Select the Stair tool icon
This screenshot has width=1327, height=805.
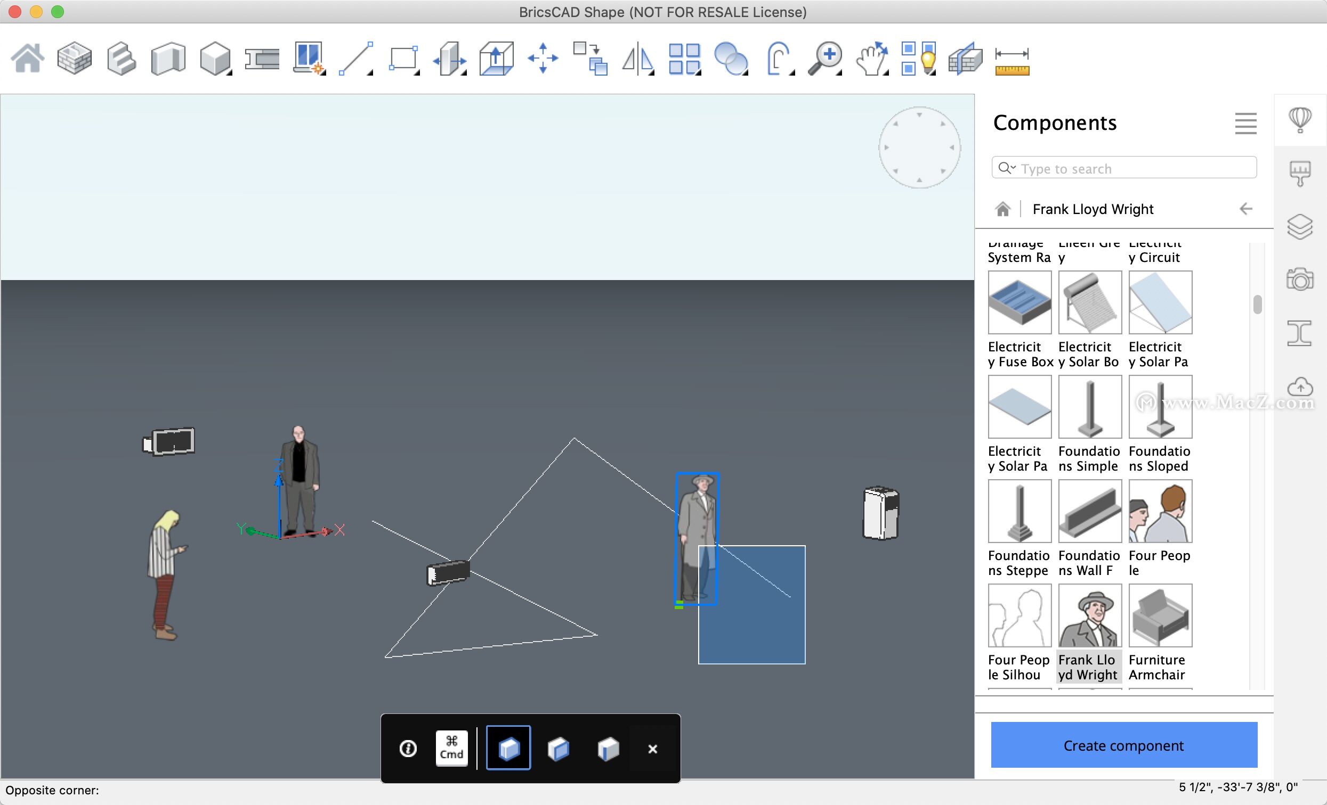pos(121,58)
